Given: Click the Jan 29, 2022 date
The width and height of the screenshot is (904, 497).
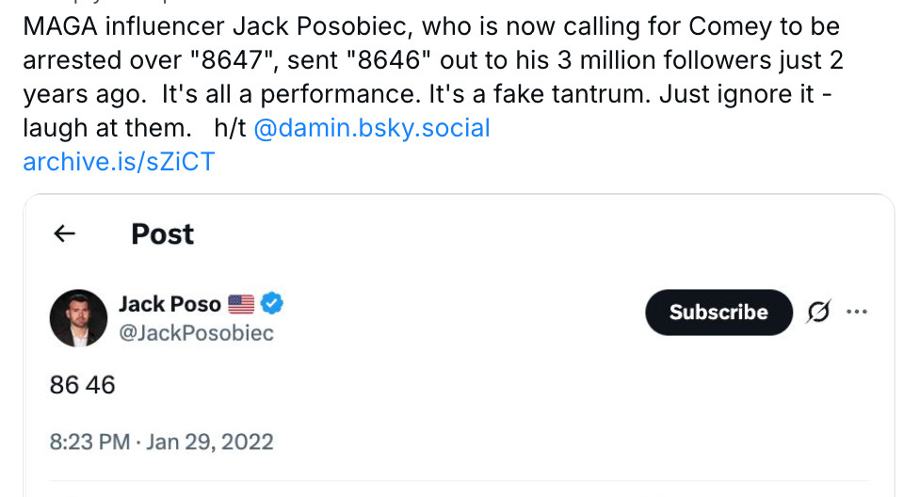Looking at the screenshot, I should pos(209,441).
